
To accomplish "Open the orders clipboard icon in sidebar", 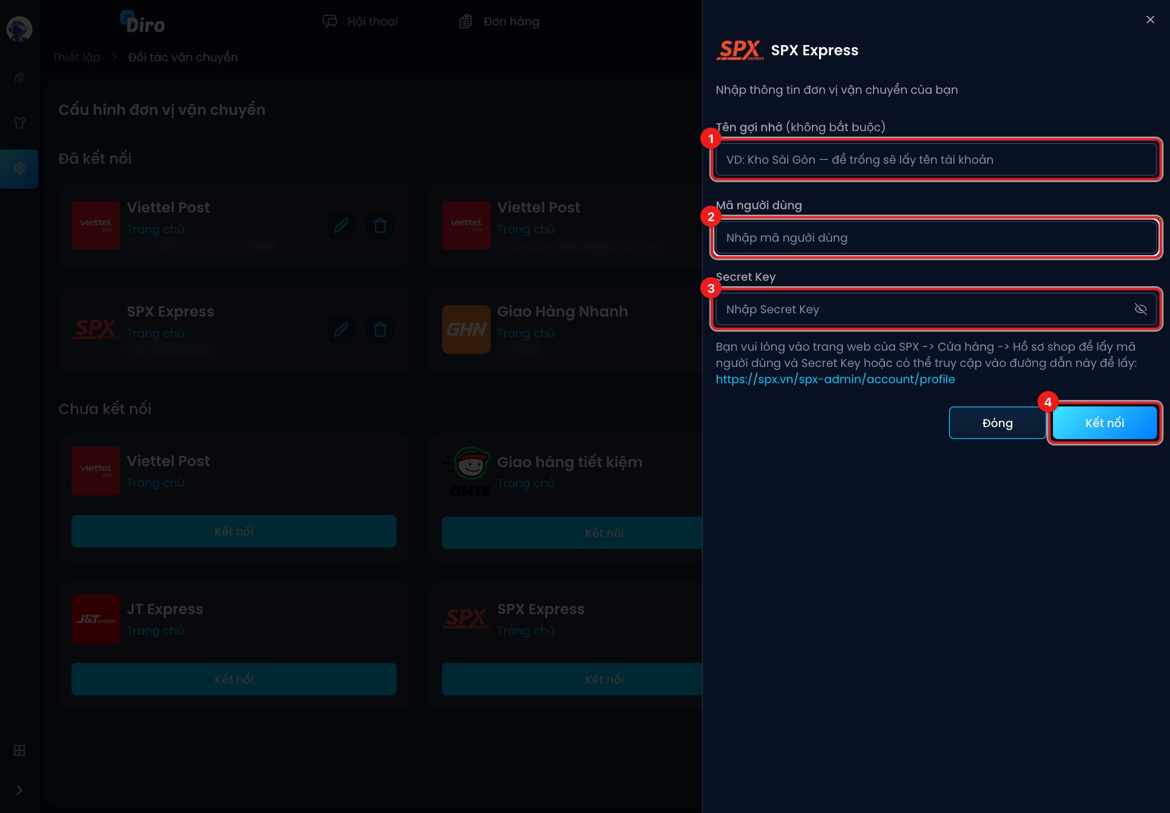I will pos(19,78).
